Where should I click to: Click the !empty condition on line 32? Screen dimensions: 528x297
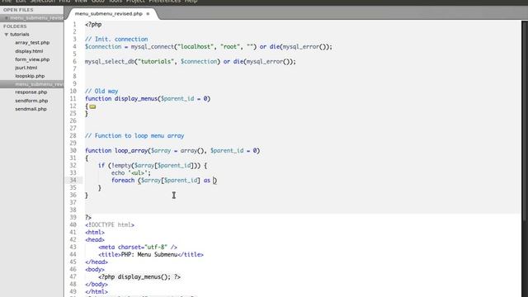coord(155,165)
